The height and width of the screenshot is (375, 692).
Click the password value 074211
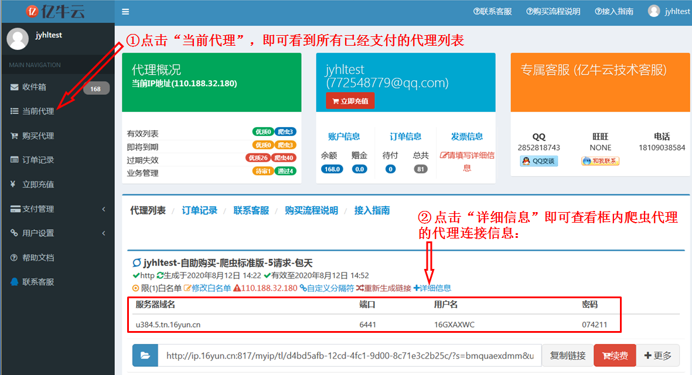(594, 325)
